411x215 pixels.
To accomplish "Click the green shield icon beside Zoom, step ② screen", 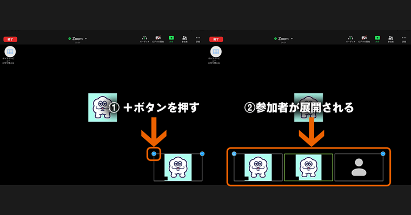I will (275, 39).
